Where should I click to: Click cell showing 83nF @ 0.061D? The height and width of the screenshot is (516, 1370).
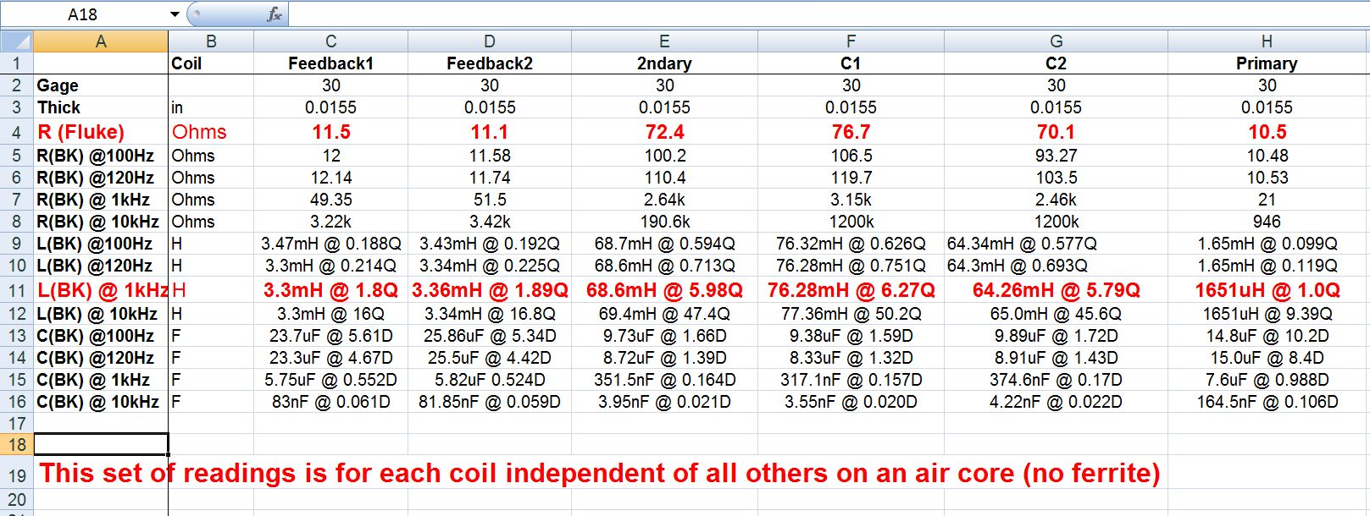(330, 402)
